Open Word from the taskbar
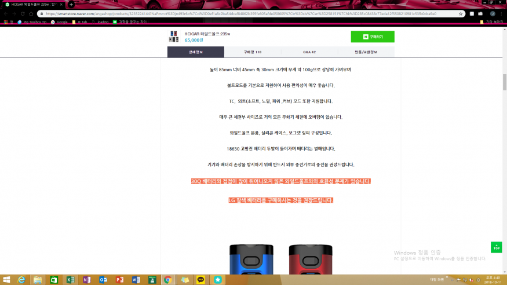507x285 pixels. click(x=135, y=279)
